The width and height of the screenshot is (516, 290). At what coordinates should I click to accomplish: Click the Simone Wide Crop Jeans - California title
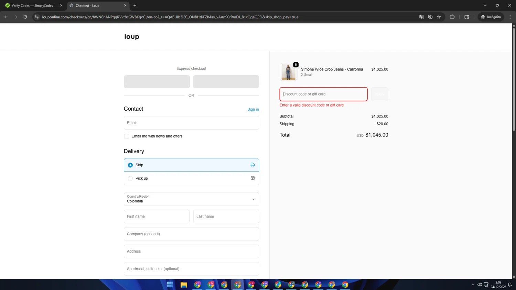[x=332, y=69]
